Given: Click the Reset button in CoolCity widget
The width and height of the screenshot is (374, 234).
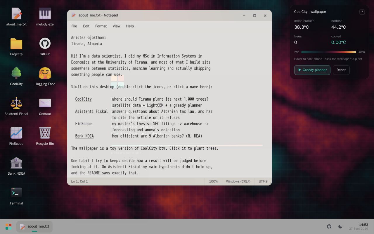Looking at the screenshot, I should click(341, 70).
